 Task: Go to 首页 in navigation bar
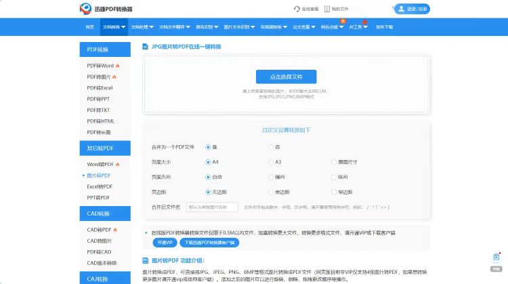click(x=90, y=27)
